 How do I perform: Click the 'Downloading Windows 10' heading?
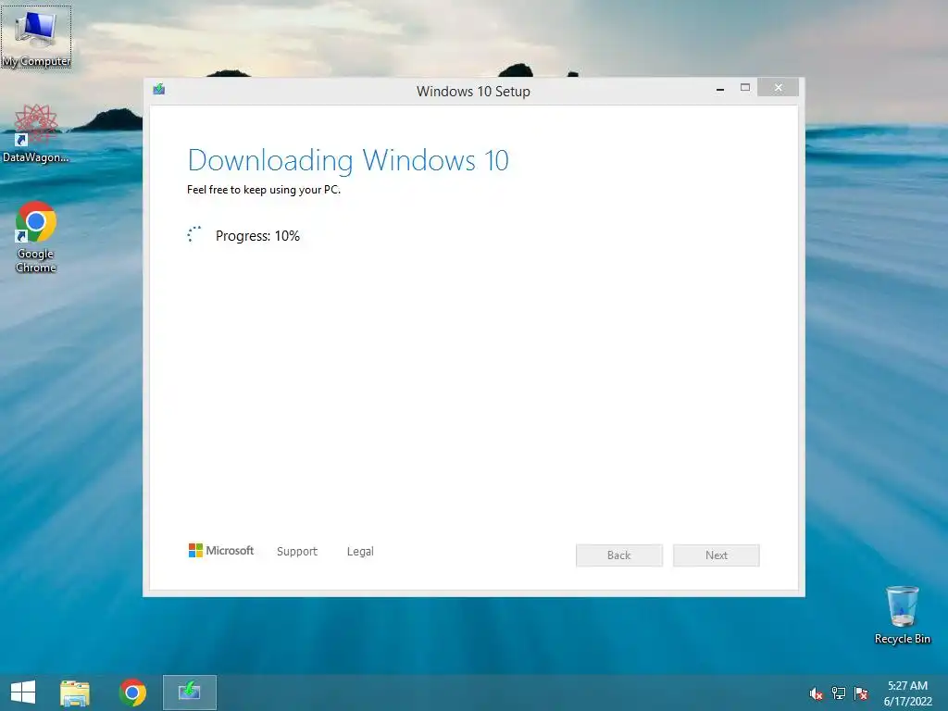coord(348,160)
